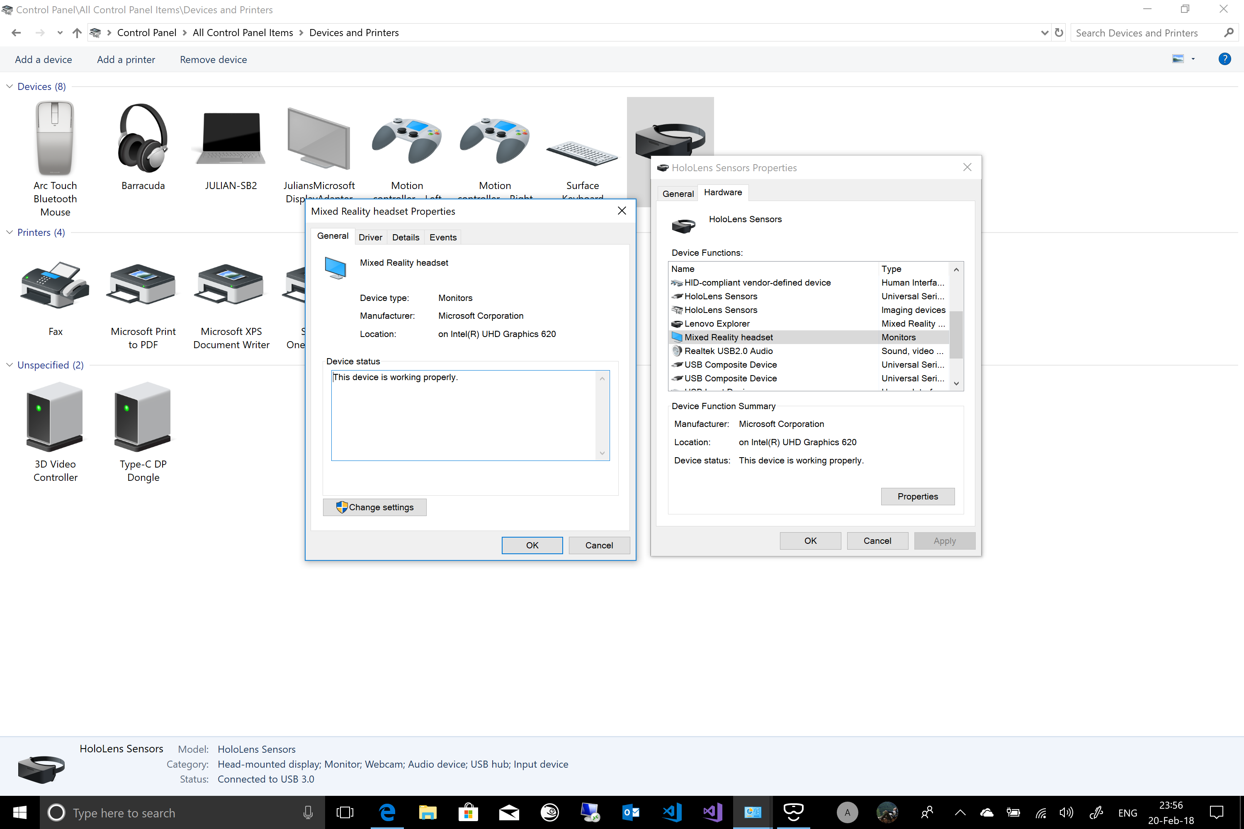Image resolution: width=1244 pixels, height=829 pixels.
Task: Open Microsoft Store from the taskbar
Action: coord(468,812)
